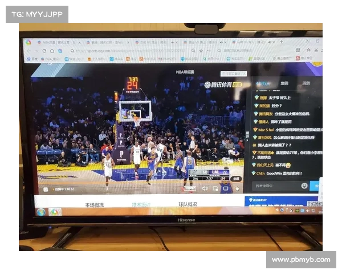Click the zoom magnifier icon in address bar
Viewport: 342px width, 274px height.
pyautogui.click(x=193, y=50)
